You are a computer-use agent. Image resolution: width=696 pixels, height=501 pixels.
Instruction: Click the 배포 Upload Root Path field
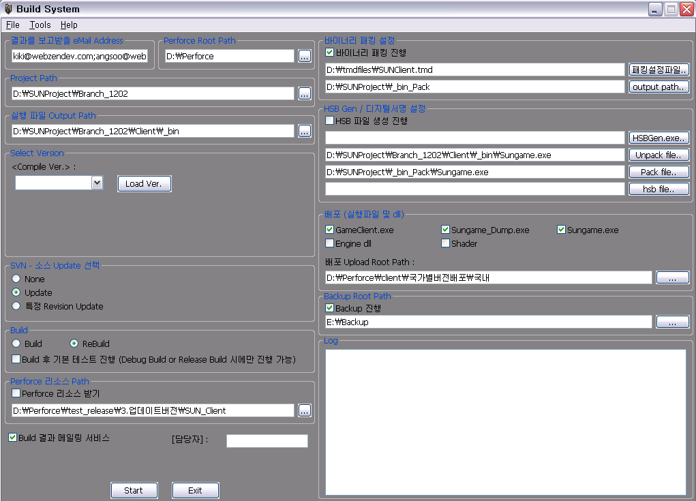[489, 278]
